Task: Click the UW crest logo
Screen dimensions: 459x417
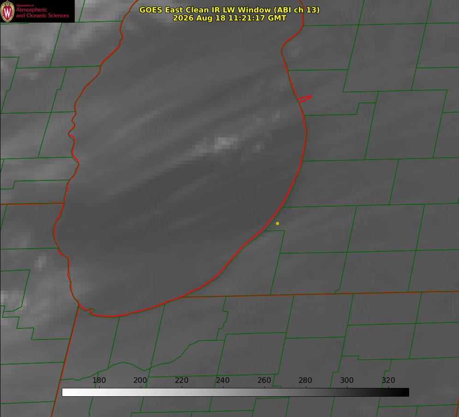Action: point(7,11)
